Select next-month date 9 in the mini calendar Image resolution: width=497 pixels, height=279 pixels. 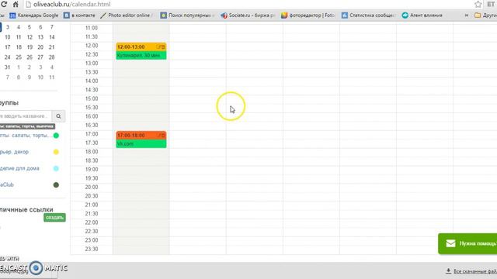tap(30, 77)
